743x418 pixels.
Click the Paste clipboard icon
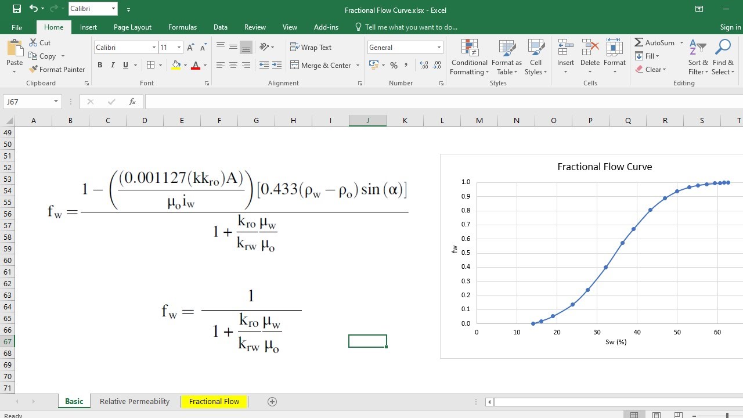pyautogui.click(x=15, y=48)
